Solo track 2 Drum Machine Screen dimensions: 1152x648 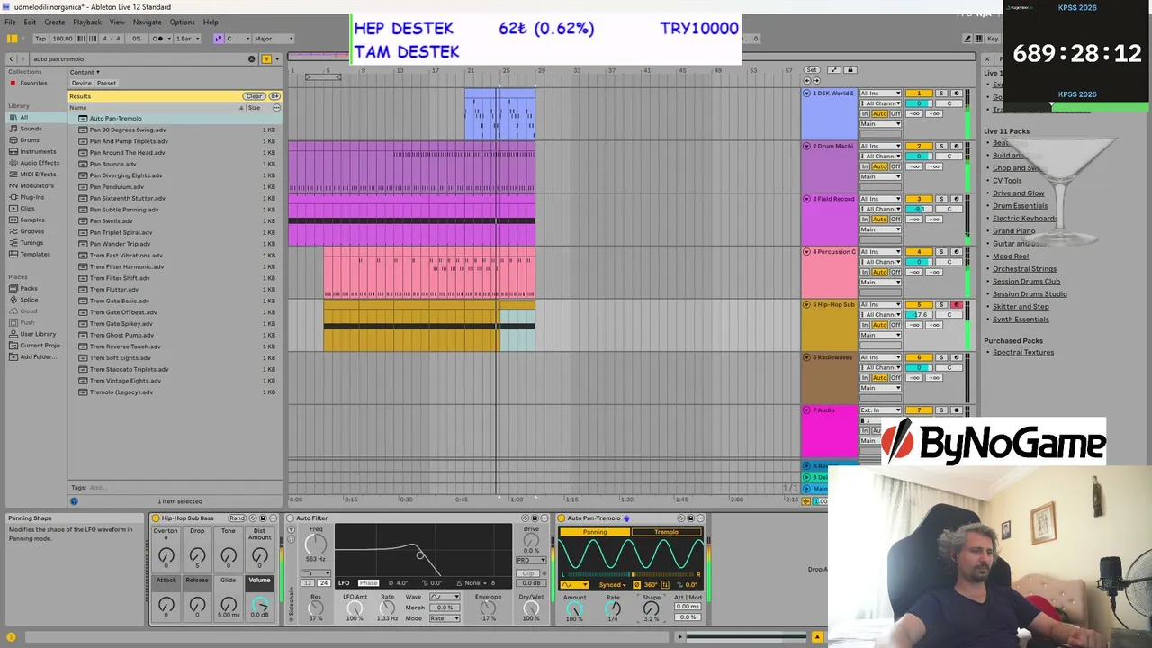941,146
